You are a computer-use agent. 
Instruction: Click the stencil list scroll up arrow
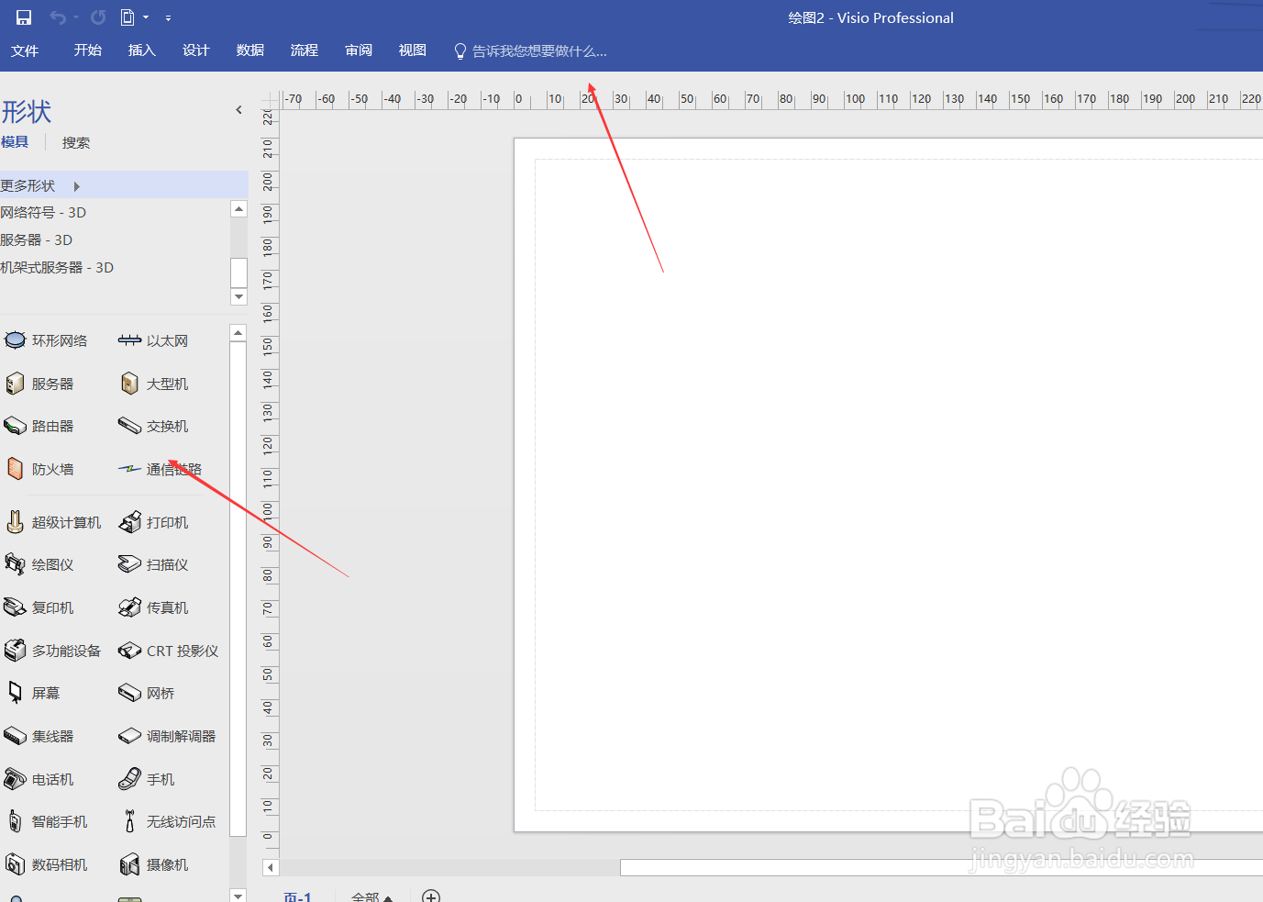(x=239, y=209)
